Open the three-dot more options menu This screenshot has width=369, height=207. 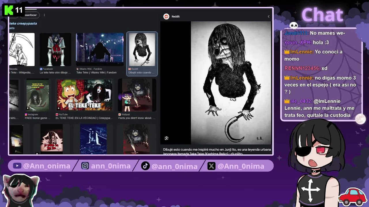(x=44, y=15)
